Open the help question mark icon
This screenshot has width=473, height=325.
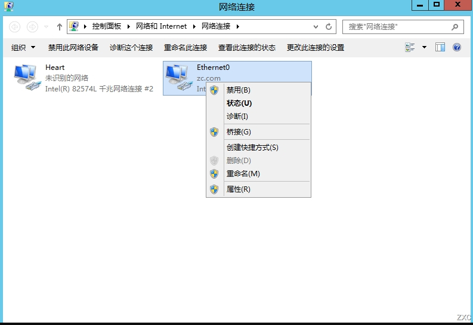457,47
